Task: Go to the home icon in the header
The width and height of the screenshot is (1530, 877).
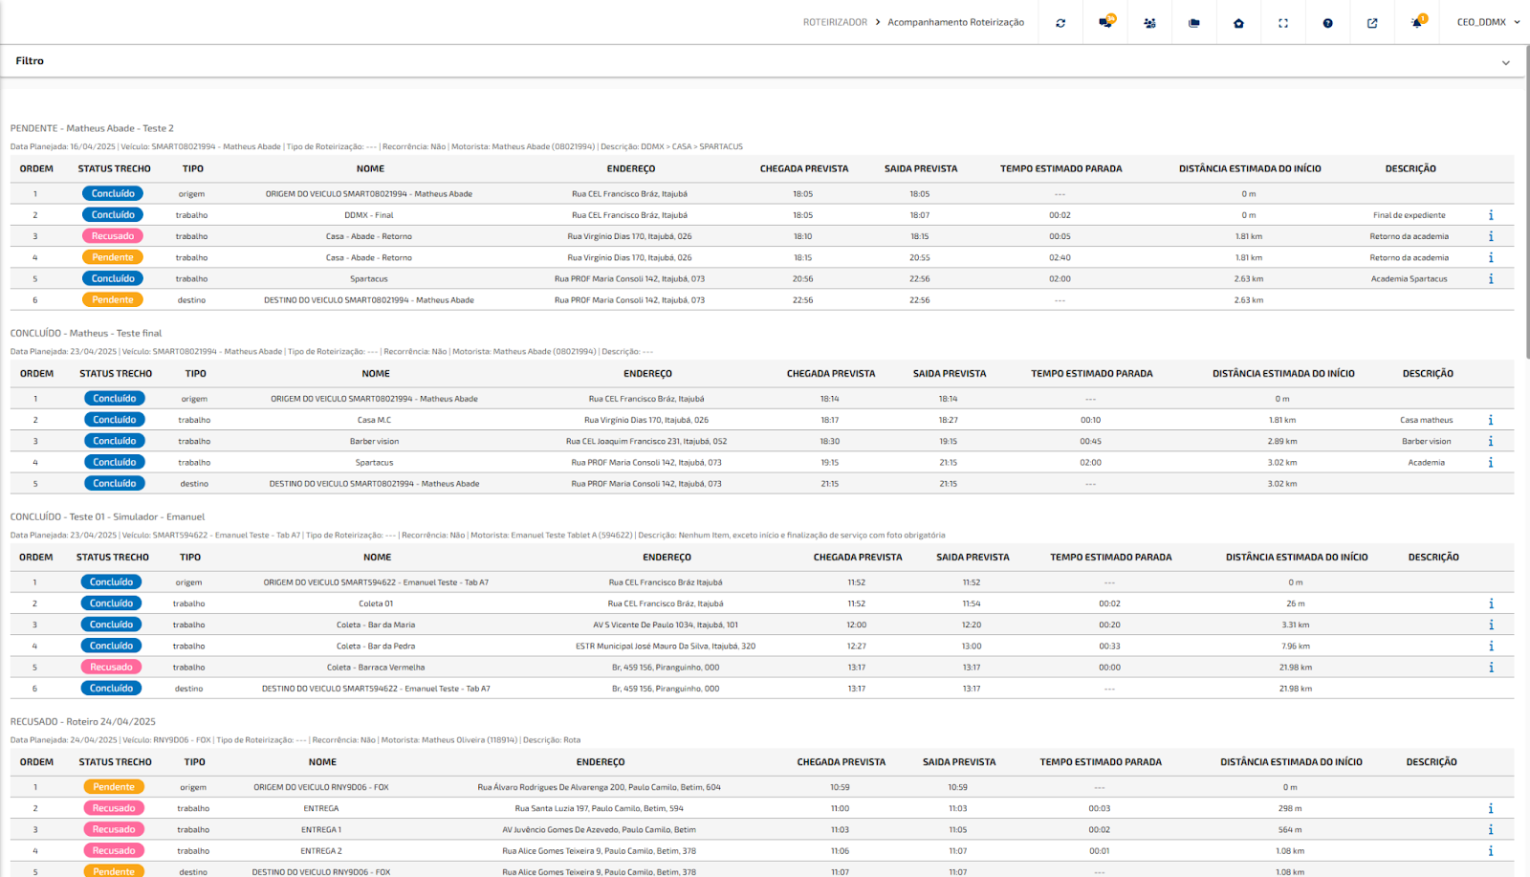Action: pyautogui.click(x=1238, y=23)
